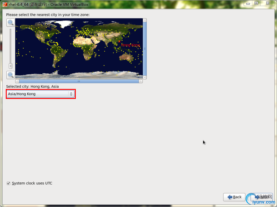Close the VirtualBox window
Image resolution: width=277 pixels, height=207 pixels.
(x=268, y=3)
